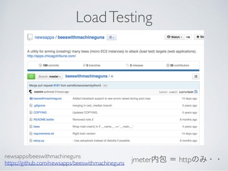
Task: Open the 2 releases tab
Action: pyautogui.click(x=135, y=65)
